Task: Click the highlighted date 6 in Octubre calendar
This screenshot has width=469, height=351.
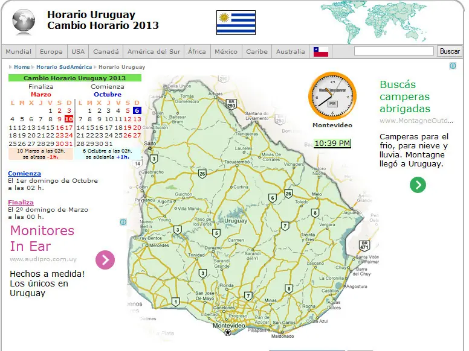Action: click(137, 111)
